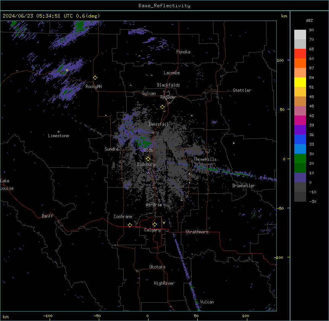329x321 pixels.
Task: Select the dark orange 60-57 dBZ swatch
Action: [x=300, y=63]
